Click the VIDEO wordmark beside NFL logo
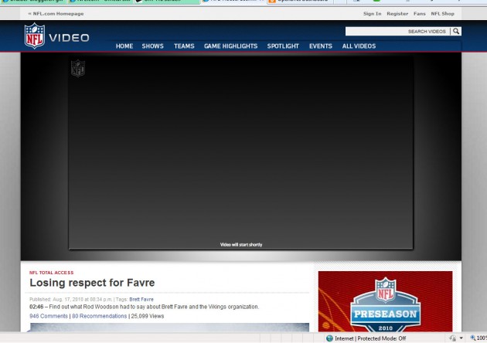The width and height of the screenshot is (487, 343). [x=69, y=38]
